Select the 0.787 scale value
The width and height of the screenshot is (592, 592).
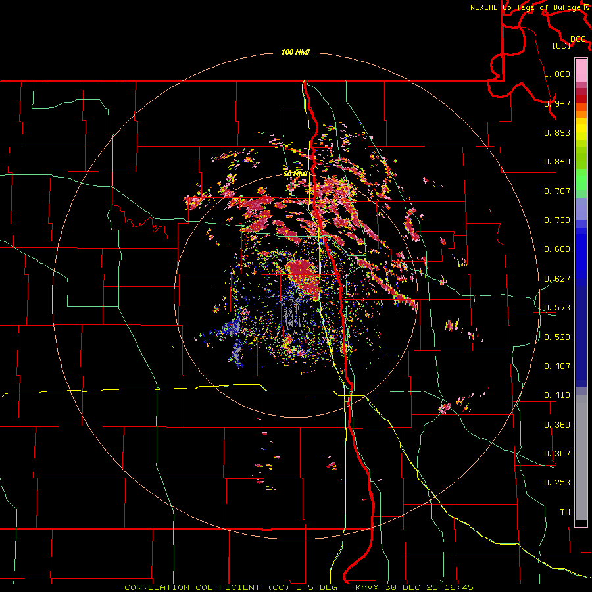[x=557, y=191]
